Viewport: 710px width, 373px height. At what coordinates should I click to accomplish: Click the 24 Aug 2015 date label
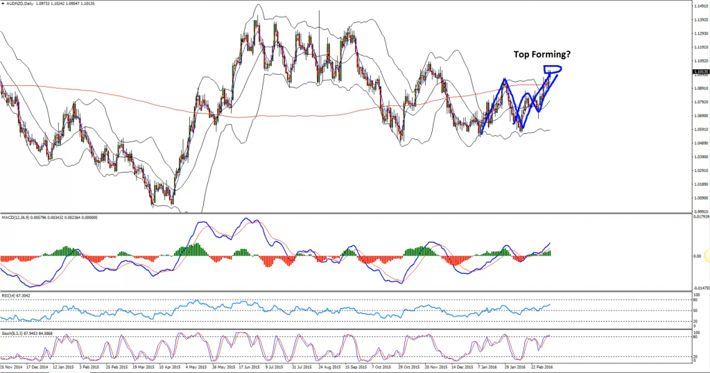click(x=329, y=367)
